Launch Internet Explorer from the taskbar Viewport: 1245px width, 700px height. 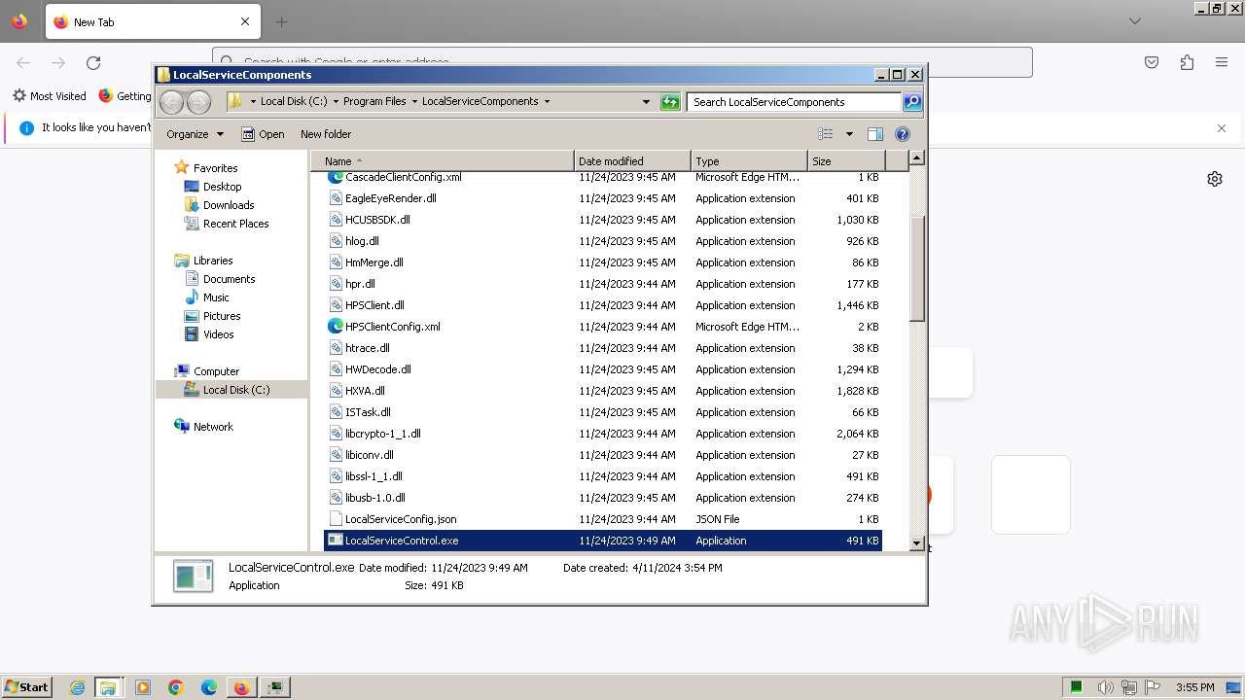click(77, 687)
